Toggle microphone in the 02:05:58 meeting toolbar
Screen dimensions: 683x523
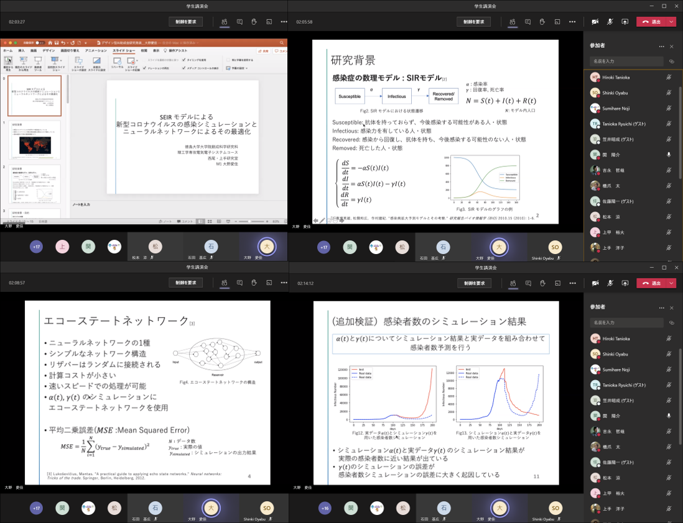tap(610, 22)
